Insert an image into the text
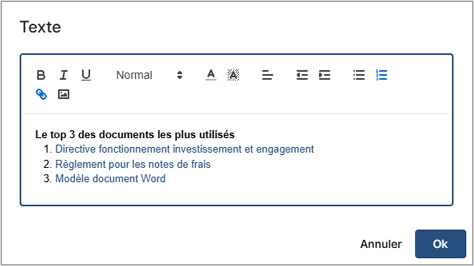This screenshot has width=474, height=266. [64, 94]
